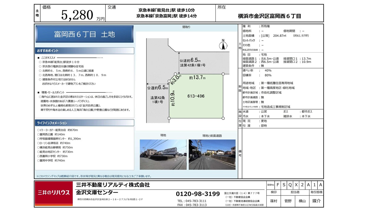Click the red 三井のリハウス logo
This screenshot has width=377, height=212.
(54, 193)
